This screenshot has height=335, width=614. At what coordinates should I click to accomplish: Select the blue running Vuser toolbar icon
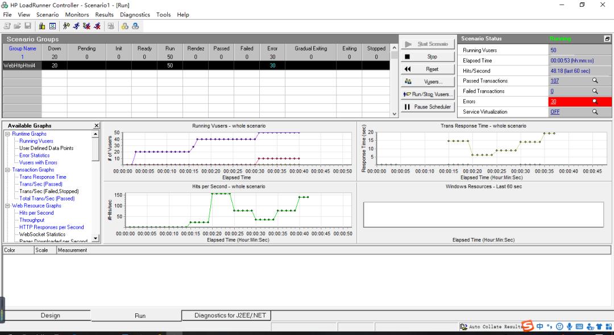(77, 26)
